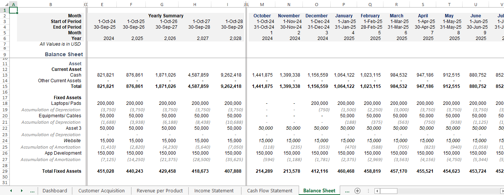Click the 'Current Asset' label cell
The image size is (504, 195).
(66, 69)
